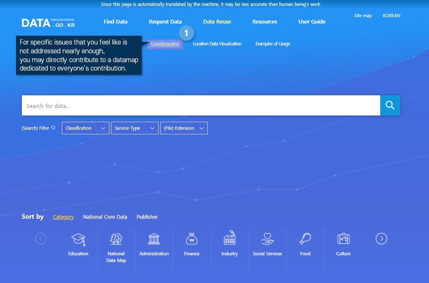Choose the Administration building icon
The width and height of the screenshot is (429, 283).
pos(154,239)
